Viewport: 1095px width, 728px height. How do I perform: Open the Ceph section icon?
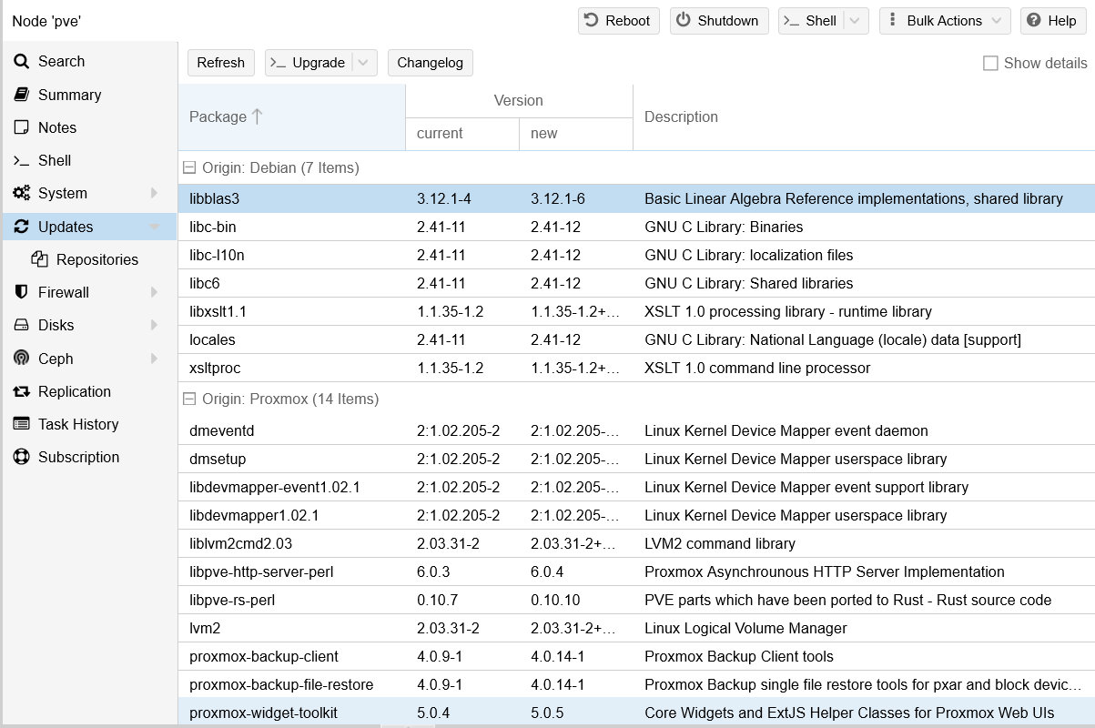[x=22, y=359]
